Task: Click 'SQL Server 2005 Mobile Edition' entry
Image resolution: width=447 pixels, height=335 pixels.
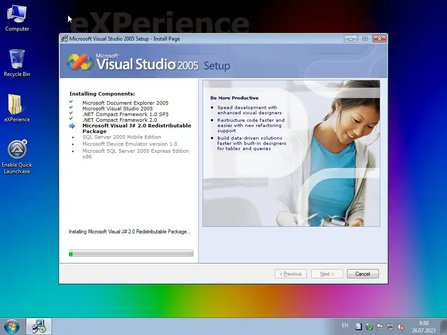Action: (122, 137)
